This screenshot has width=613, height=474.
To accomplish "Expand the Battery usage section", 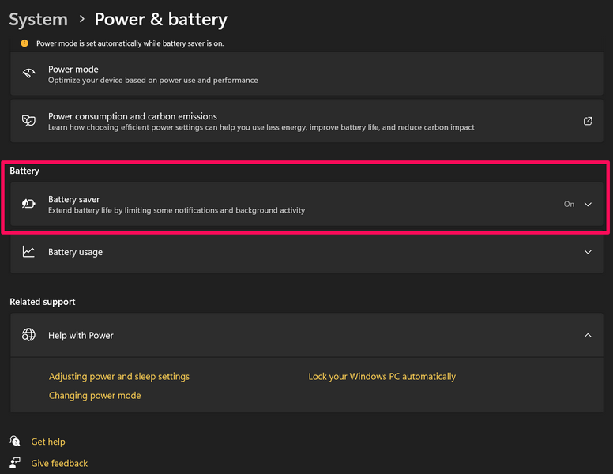I will 588,252.
